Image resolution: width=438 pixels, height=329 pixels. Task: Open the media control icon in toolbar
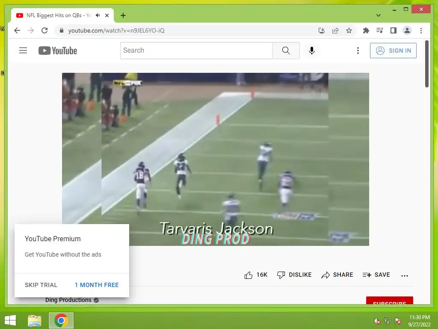tap(380, 30)
